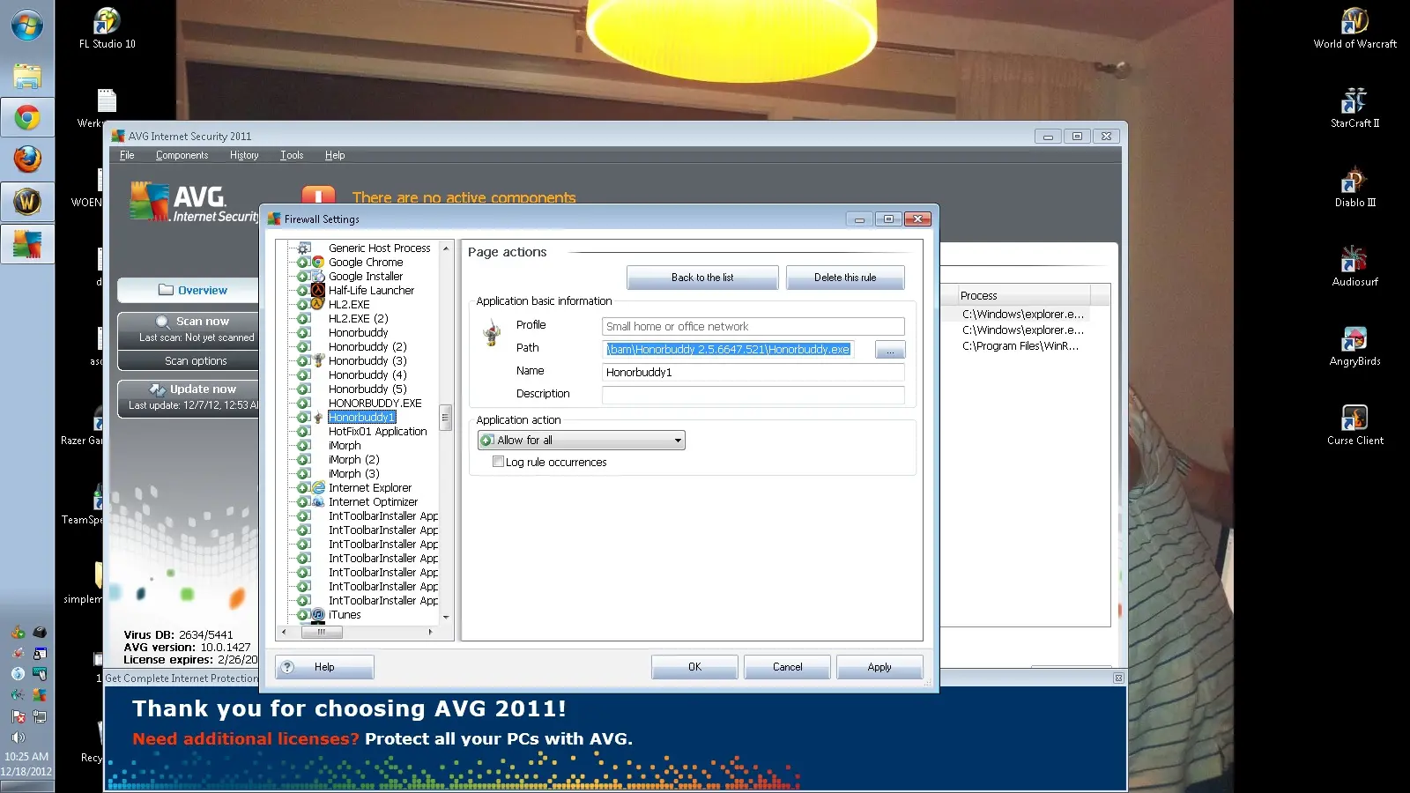Open the Tools menu
The image size is (1410, 793).
point(292,155)
